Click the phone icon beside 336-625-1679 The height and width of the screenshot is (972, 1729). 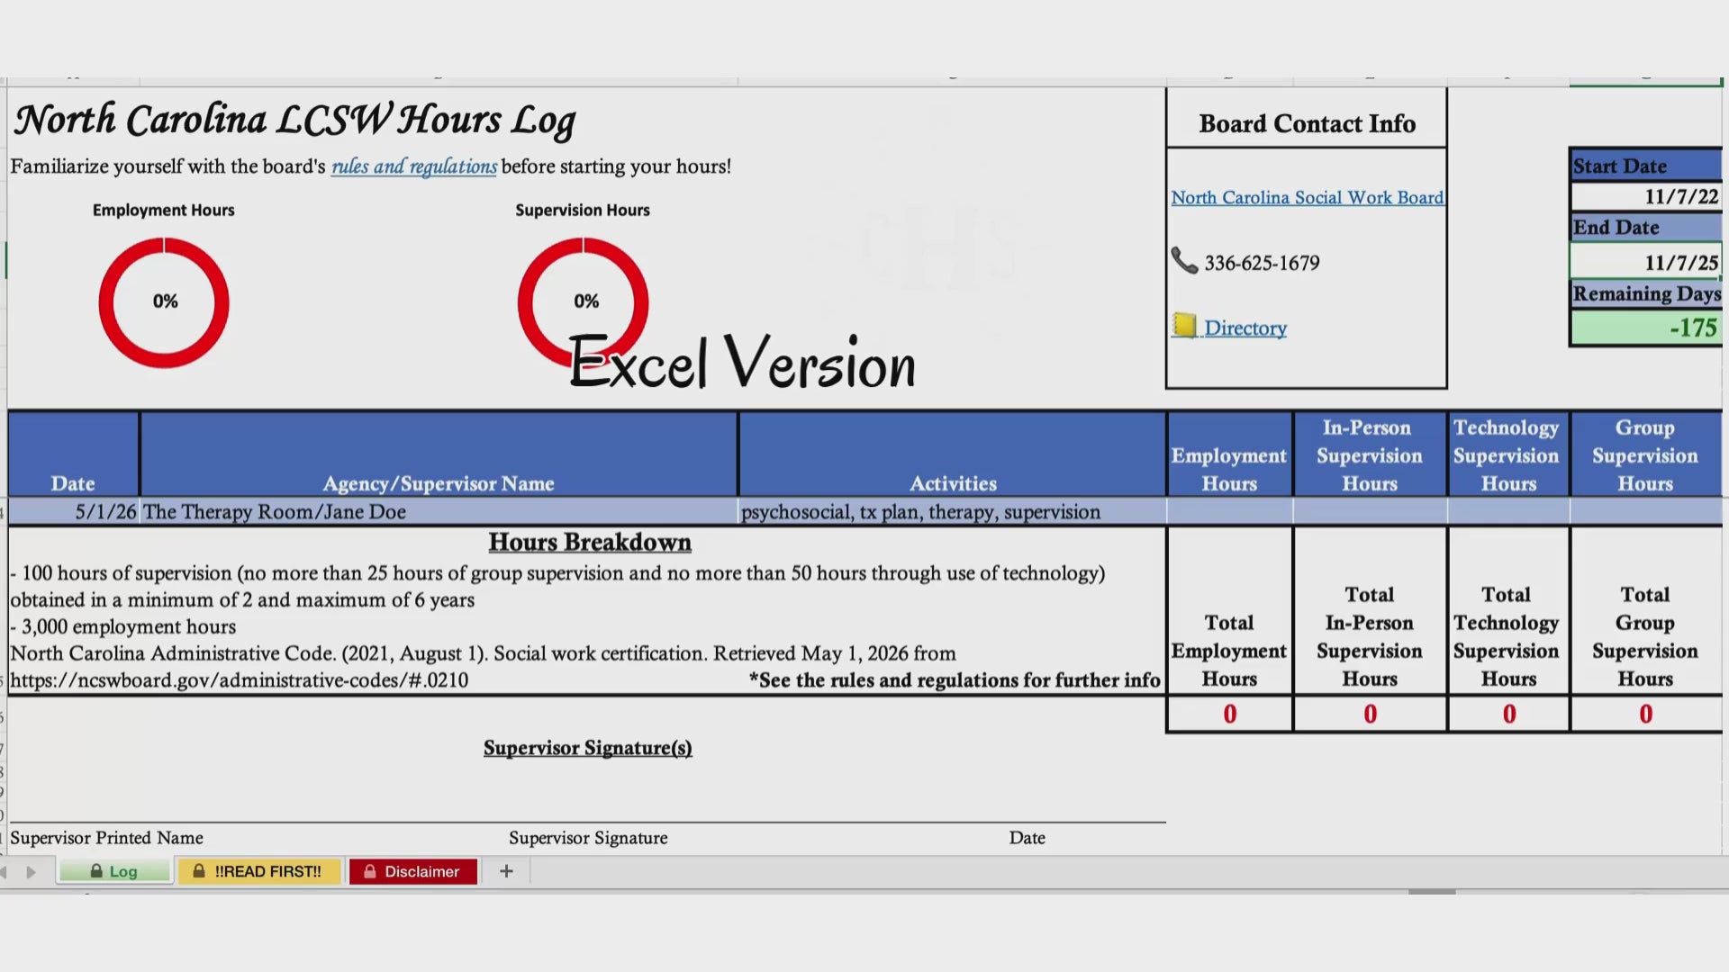click(1184, 261)
